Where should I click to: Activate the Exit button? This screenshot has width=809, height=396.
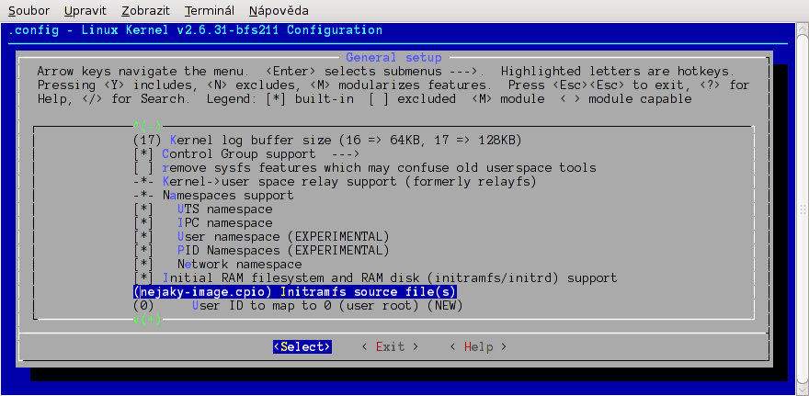(x=390, y=346)
